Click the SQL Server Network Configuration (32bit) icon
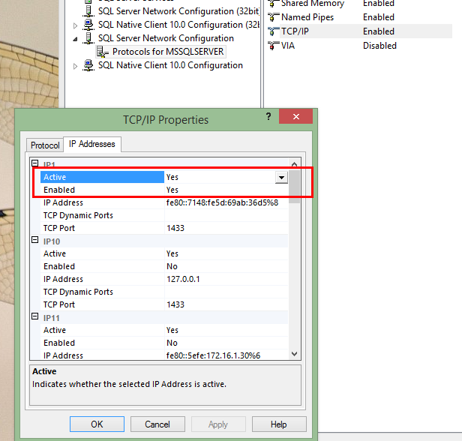 pyautogui.click(x=88, y=11)
